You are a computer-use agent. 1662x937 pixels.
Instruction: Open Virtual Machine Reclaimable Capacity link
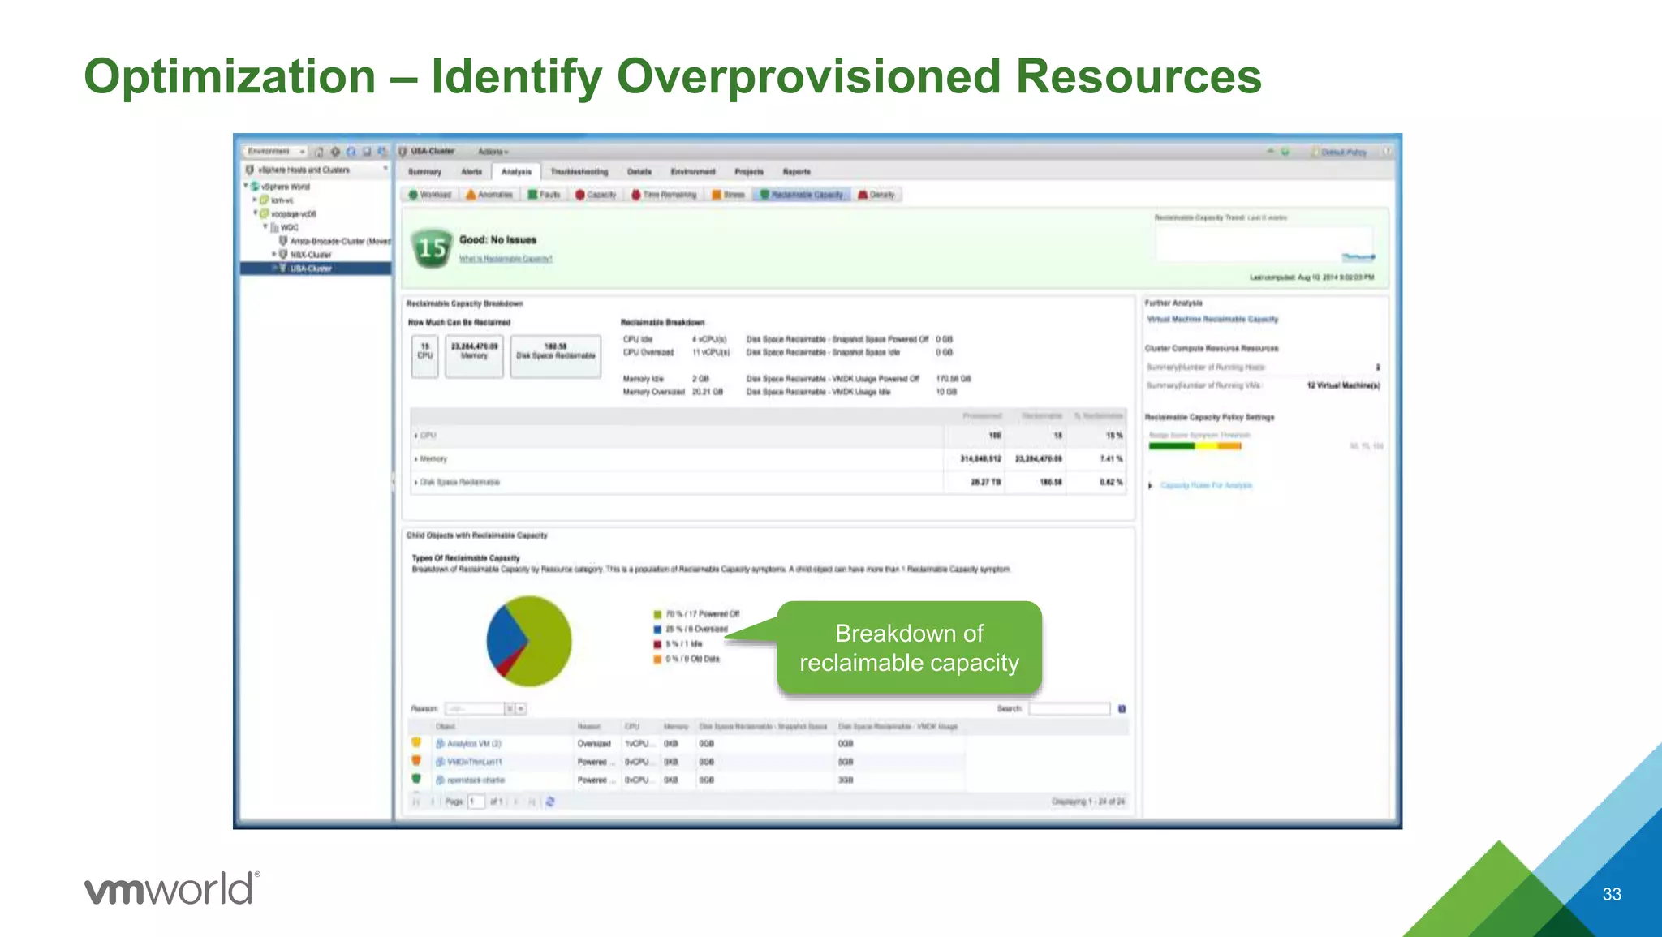[1212, 320]
